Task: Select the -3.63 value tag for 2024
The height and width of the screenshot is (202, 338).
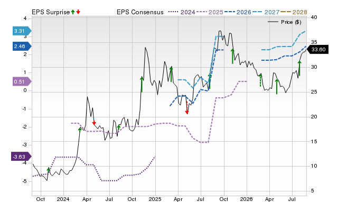Action: 21,157
